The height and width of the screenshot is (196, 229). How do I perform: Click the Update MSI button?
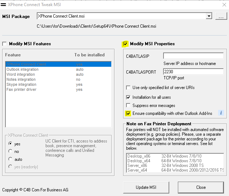click(x=146, y=187)
